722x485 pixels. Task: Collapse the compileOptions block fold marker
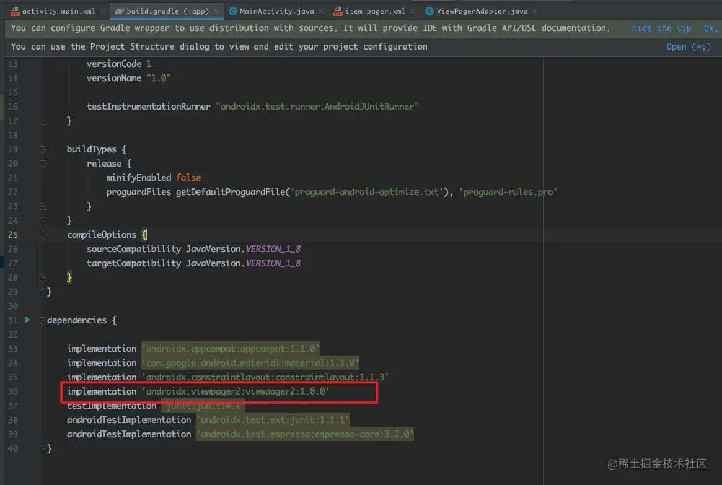(43, 235)
